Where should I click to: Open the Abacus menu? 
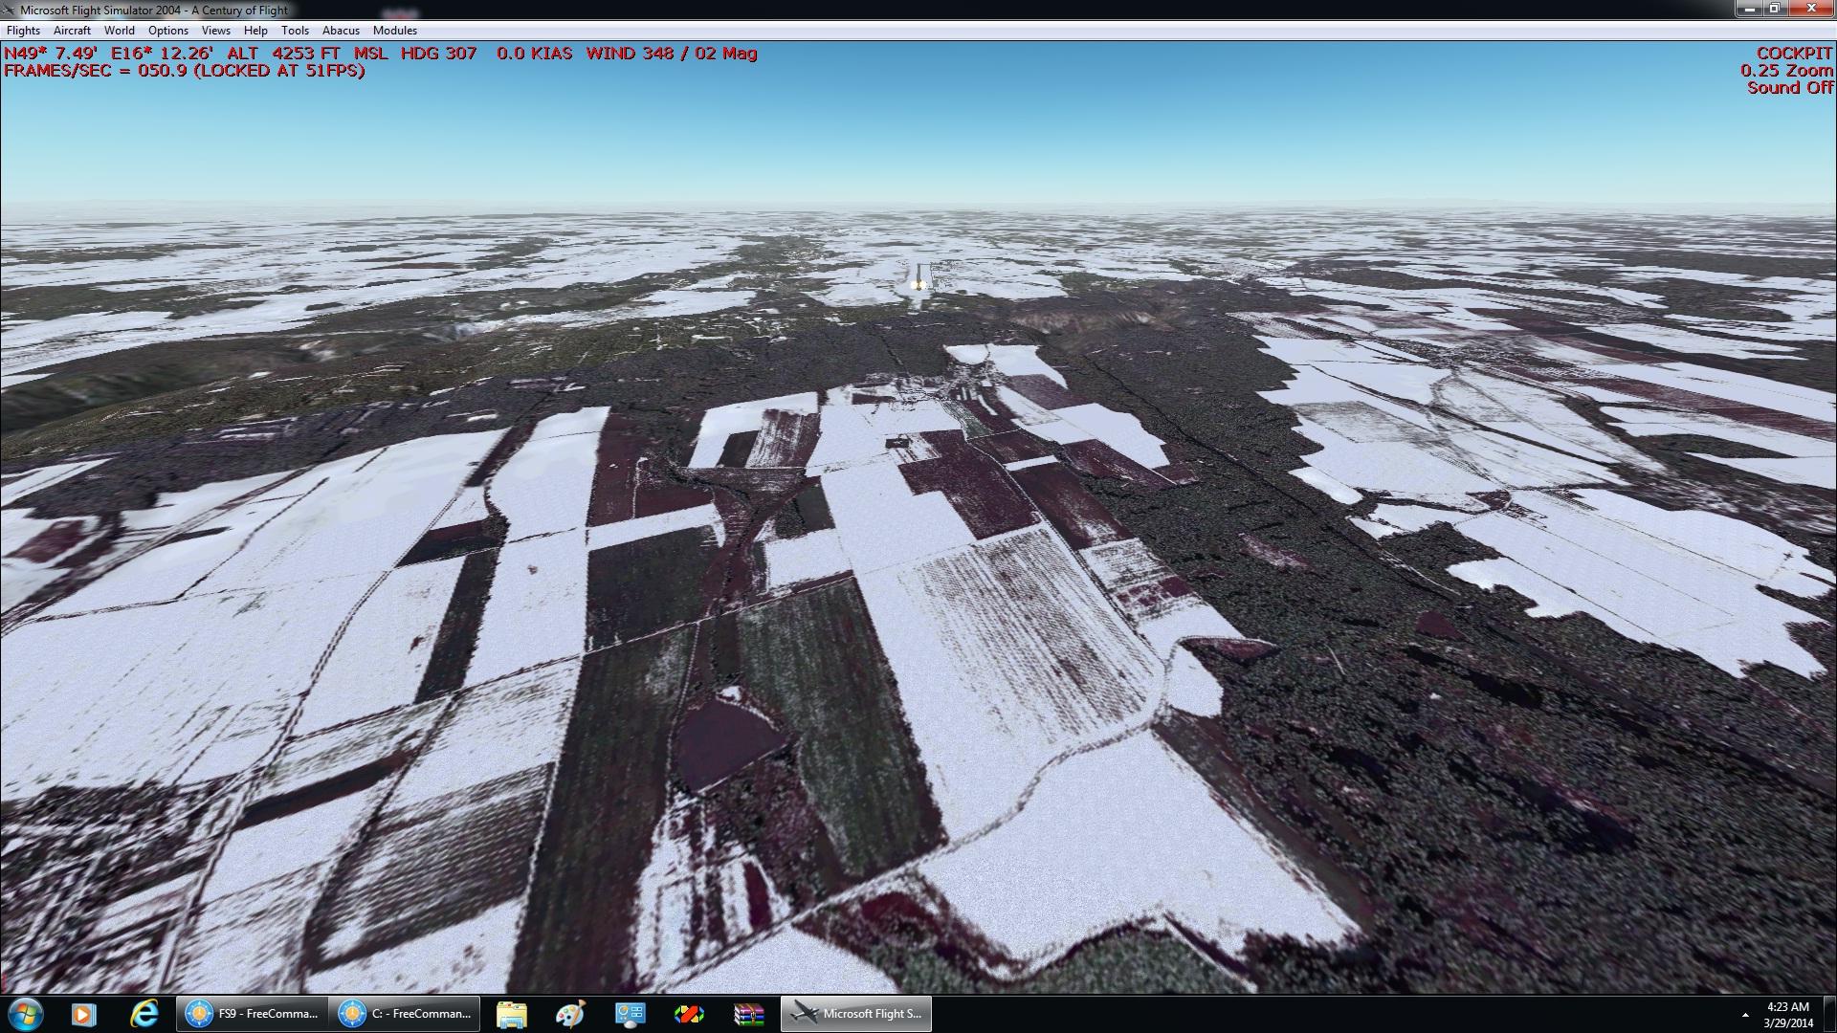coord(341,31)
